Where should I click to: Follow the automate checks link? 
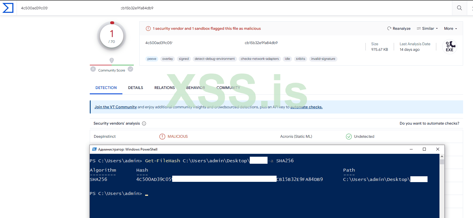(306, 107)
